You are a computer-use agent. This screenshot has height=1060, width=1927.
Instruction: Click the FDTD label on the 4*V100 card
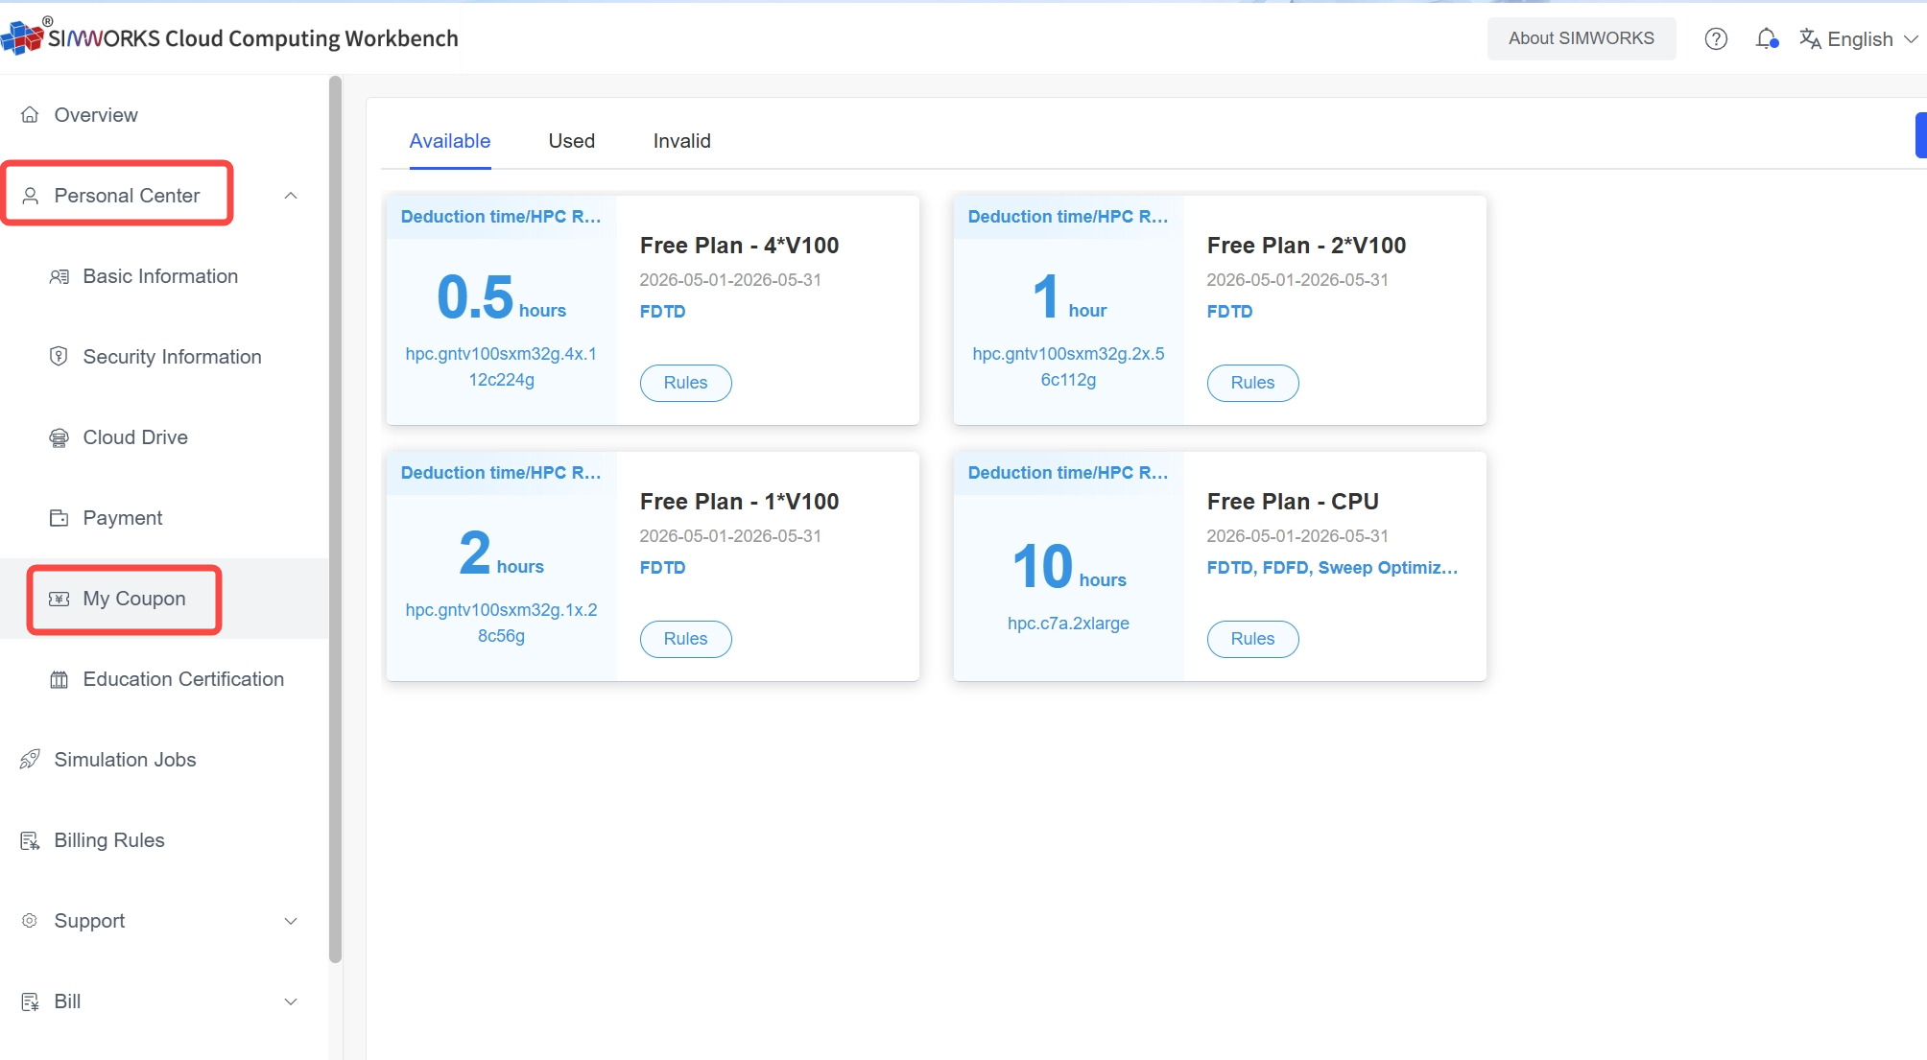[x=663, y=312]
